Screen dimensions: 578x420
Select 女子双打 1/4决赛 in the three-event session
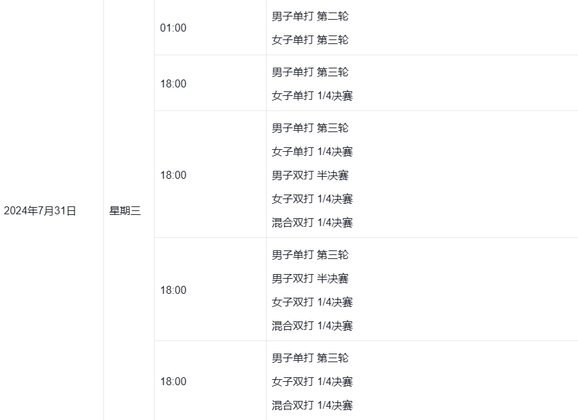[312, 381]
